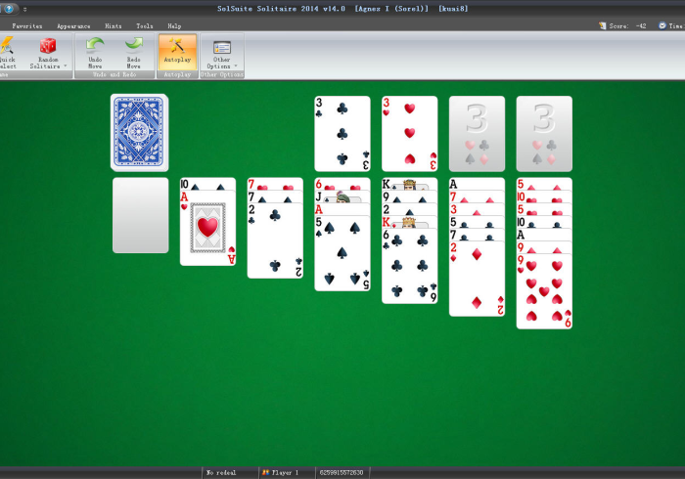Click the empty waste pile below the stock

click(140, 215)
